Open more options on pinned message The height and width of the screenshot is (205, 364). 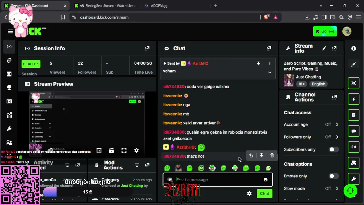[x=270, y=63]
